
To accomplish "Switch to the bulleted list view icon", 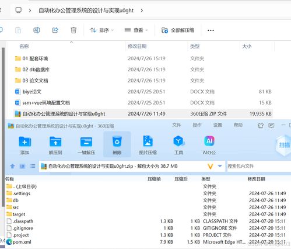I will 32,166.
